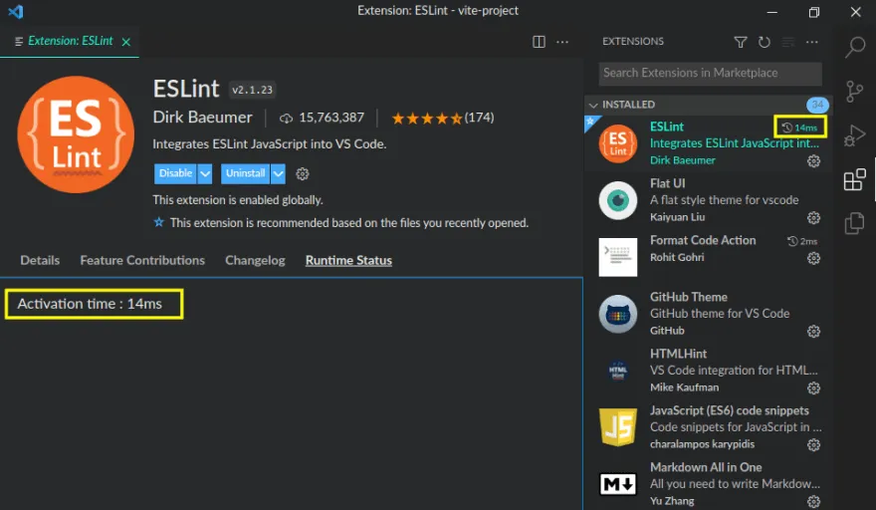The image size is (876, 510).
Task: Click the Uninstall button
Action: pyautogui.click(x=245, y=174)
